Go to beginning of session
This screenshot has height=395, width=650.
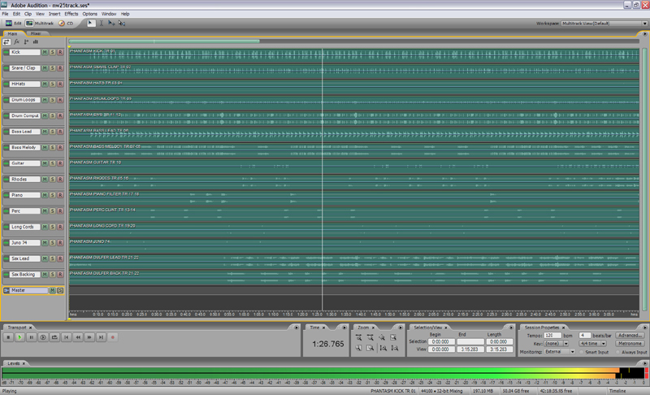[66, 337]
